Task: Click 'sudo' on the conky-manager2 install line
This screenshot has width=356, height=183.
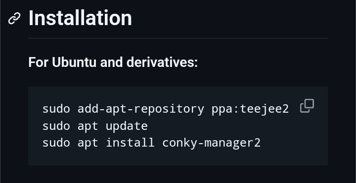Action: [x=56, y=143]
